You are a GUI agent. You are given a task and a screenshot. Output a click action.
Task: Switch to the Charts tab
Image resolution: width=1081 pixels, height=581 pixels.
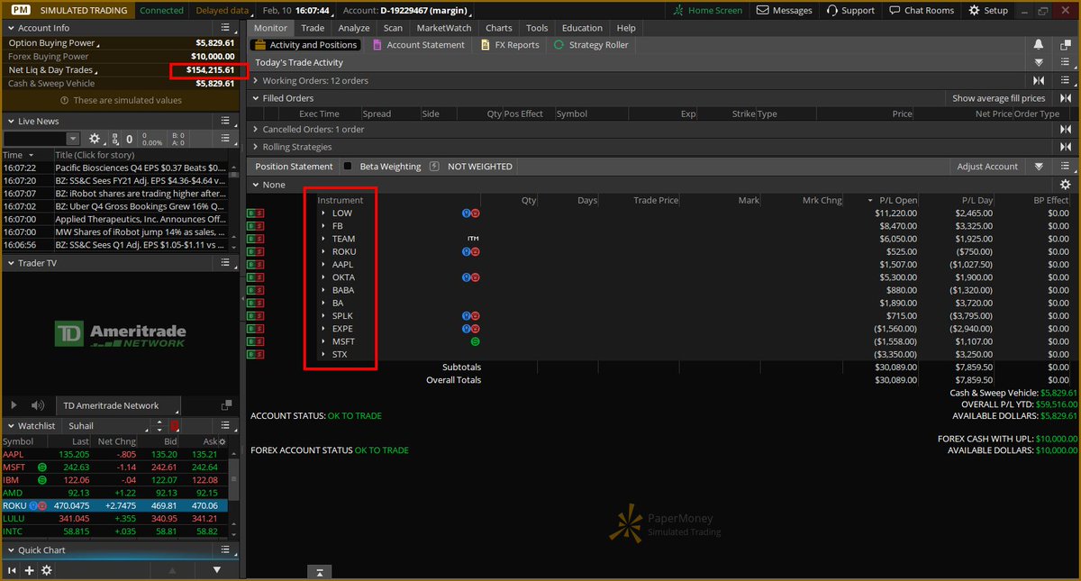point(498,28)
